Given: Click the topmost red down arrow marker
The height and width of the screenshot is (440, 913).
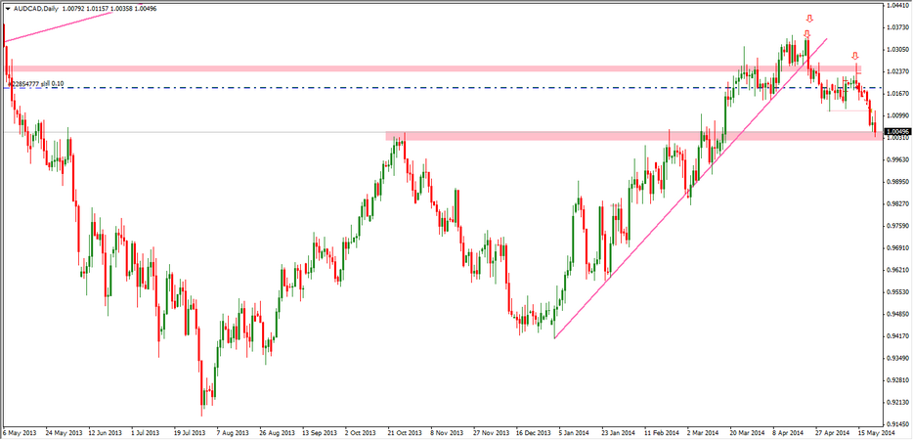Looking at the screenshot, I should click(x=809, y=19).
